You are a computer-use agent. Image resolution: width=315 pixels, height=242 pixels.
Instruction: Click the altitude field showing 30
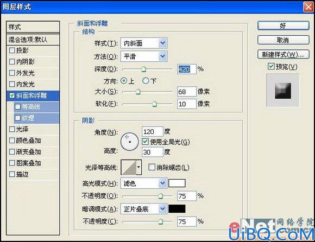pyautogui.click(x=152, y=152)
